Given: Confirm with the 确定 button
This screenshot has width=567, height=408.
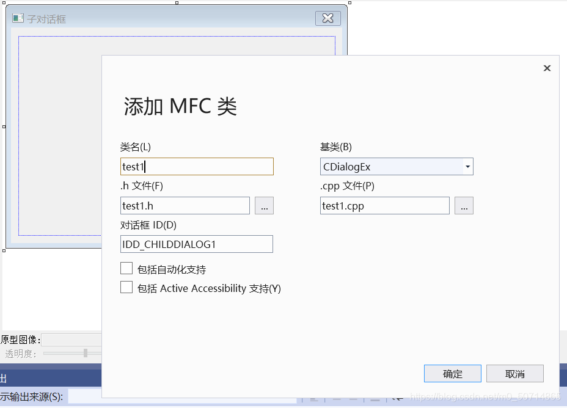Looking at the screenshot, I should pyautogui.click(x=452, y=374).
